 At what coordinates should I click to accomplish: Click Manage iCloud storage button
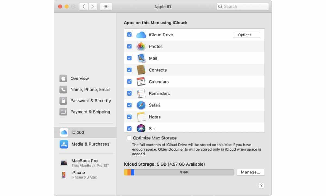[250, 172]
